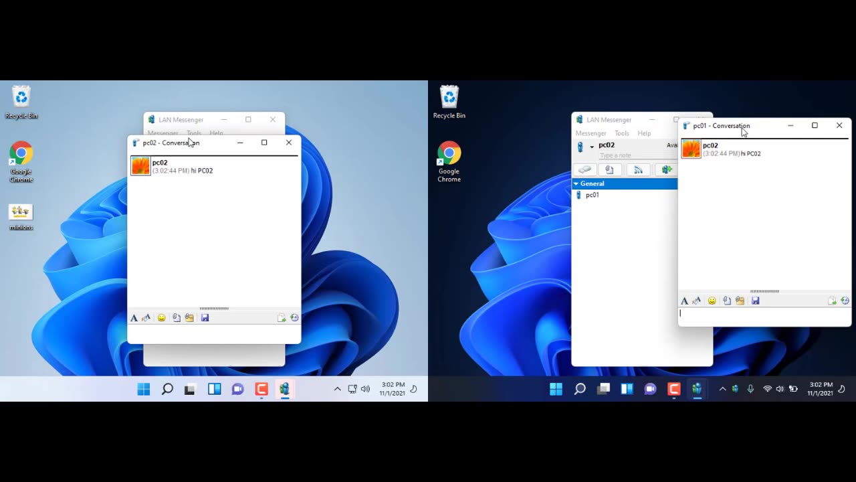
Task: Click send folder icon in pc01 conversation
Action: pyautogui.click(x=740, y=301)
